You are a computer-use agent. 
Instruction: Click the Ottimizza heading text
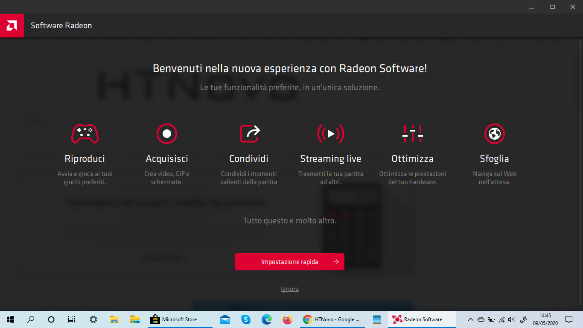point(413,158)
